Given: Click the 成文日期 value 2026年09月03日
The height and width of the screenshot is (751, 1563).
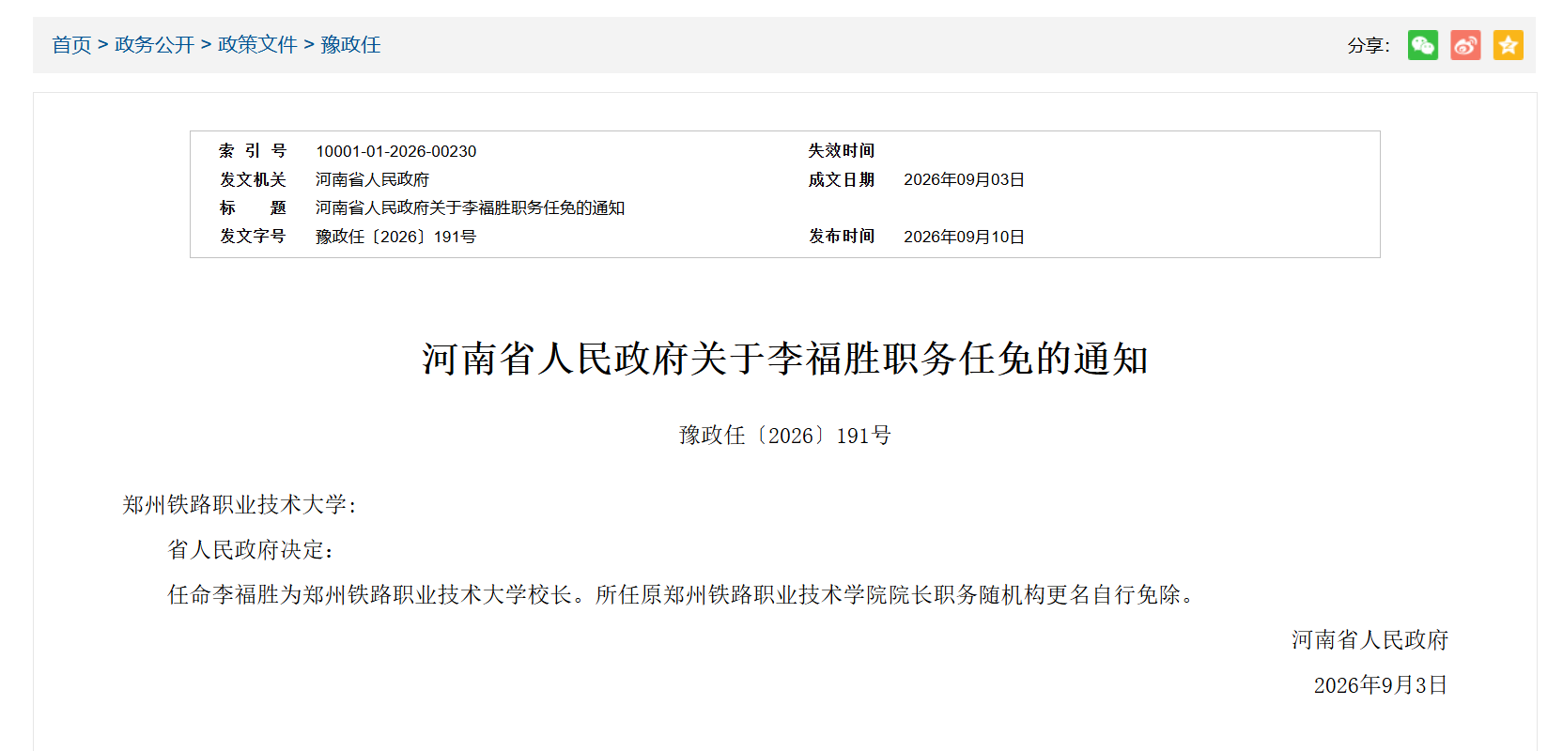Looking at the screenshot, I should [x=964, y=179].
